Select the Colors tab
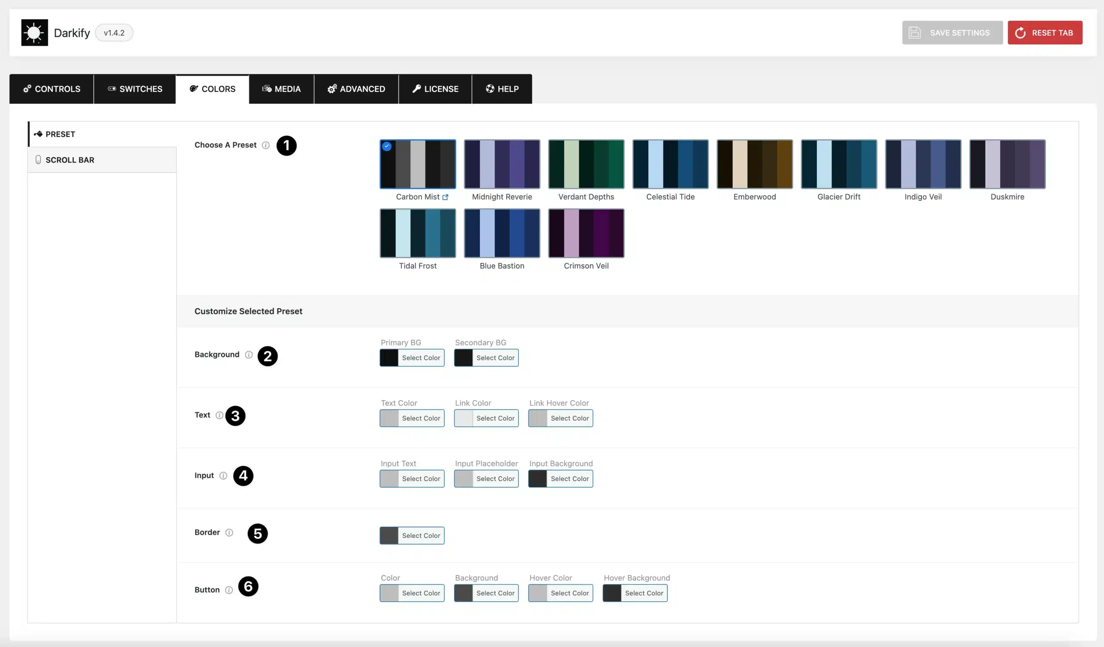 (x=213, y=89)
